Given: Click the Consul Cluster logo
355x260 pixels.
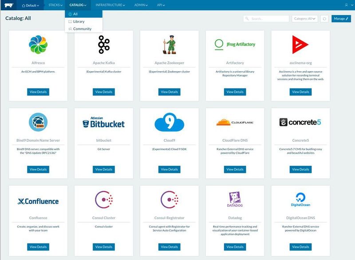Looking at the screenshot, I should click(104, 200).
